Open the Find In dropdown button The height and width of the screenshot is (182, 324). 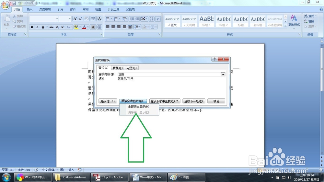[x=165, y=101]
